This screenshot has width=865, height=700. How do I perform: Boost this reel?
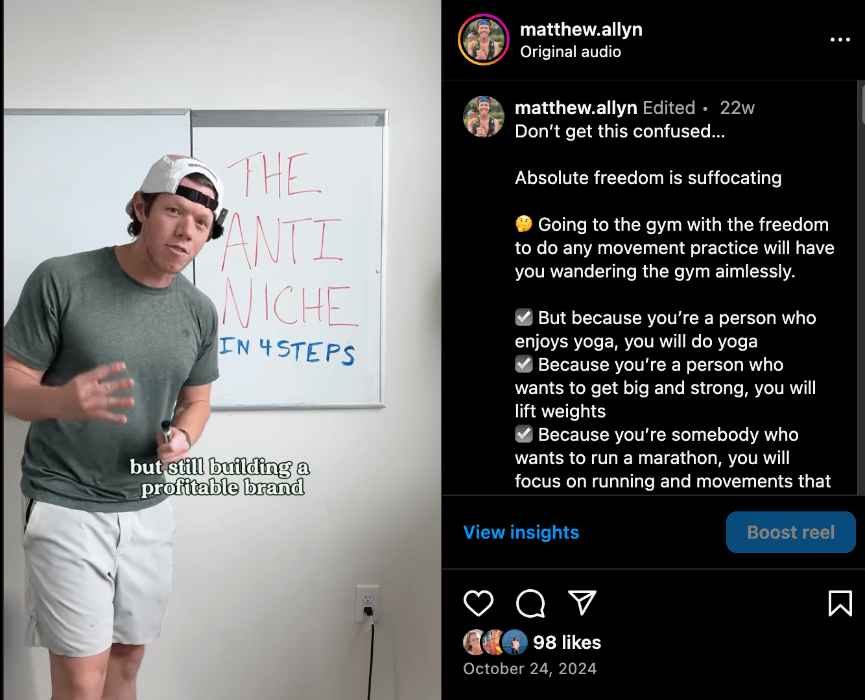pyautogui.click(x=790, y=532)
